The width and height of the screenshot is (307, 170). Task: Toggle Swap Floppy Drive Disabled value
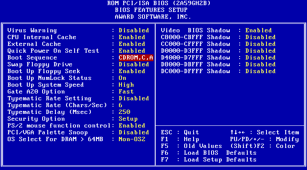tap(134, 64)
